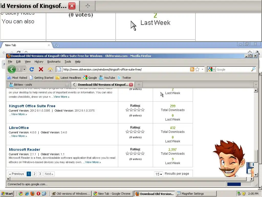Click View More under LibreOffice
The height and width of the screenshot is (197, 262).
[x=18, y=136]
